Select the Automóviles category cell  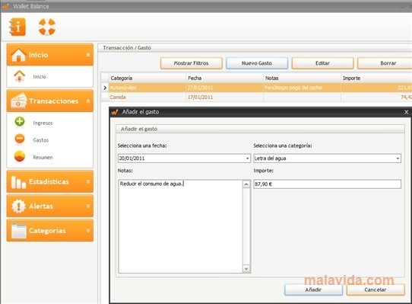[147, 88]
